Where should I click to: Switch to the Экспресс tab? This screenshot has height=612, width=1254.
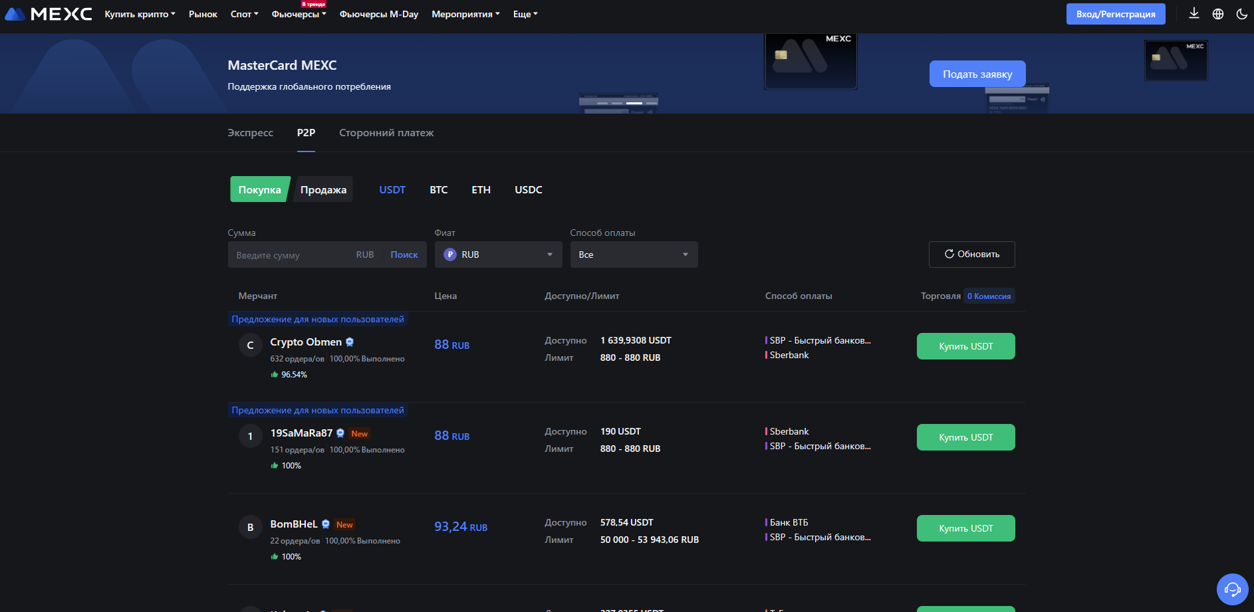(x=250, y=133)
